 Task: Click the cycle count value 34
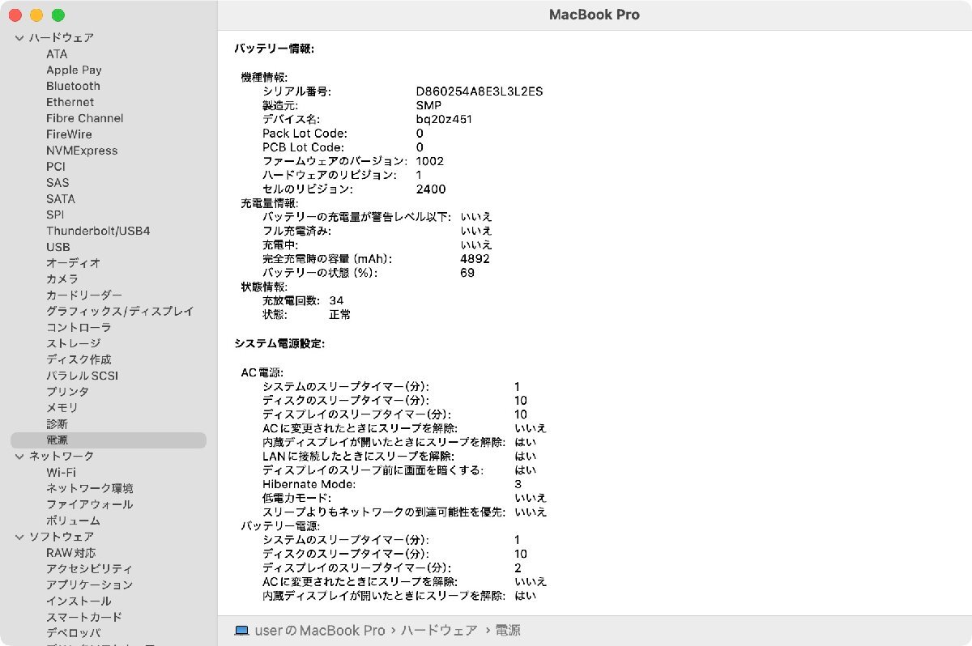pyautogui.click(x=336, y=300)
